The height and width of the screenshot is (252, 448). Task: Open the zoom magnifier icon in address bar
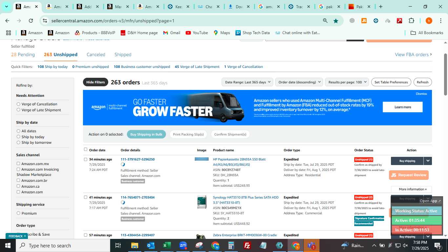(x=325, y=21)
